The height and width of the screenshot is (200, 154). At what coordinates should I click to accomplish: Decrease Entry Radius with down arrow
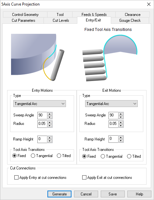[x=50, y=126]
